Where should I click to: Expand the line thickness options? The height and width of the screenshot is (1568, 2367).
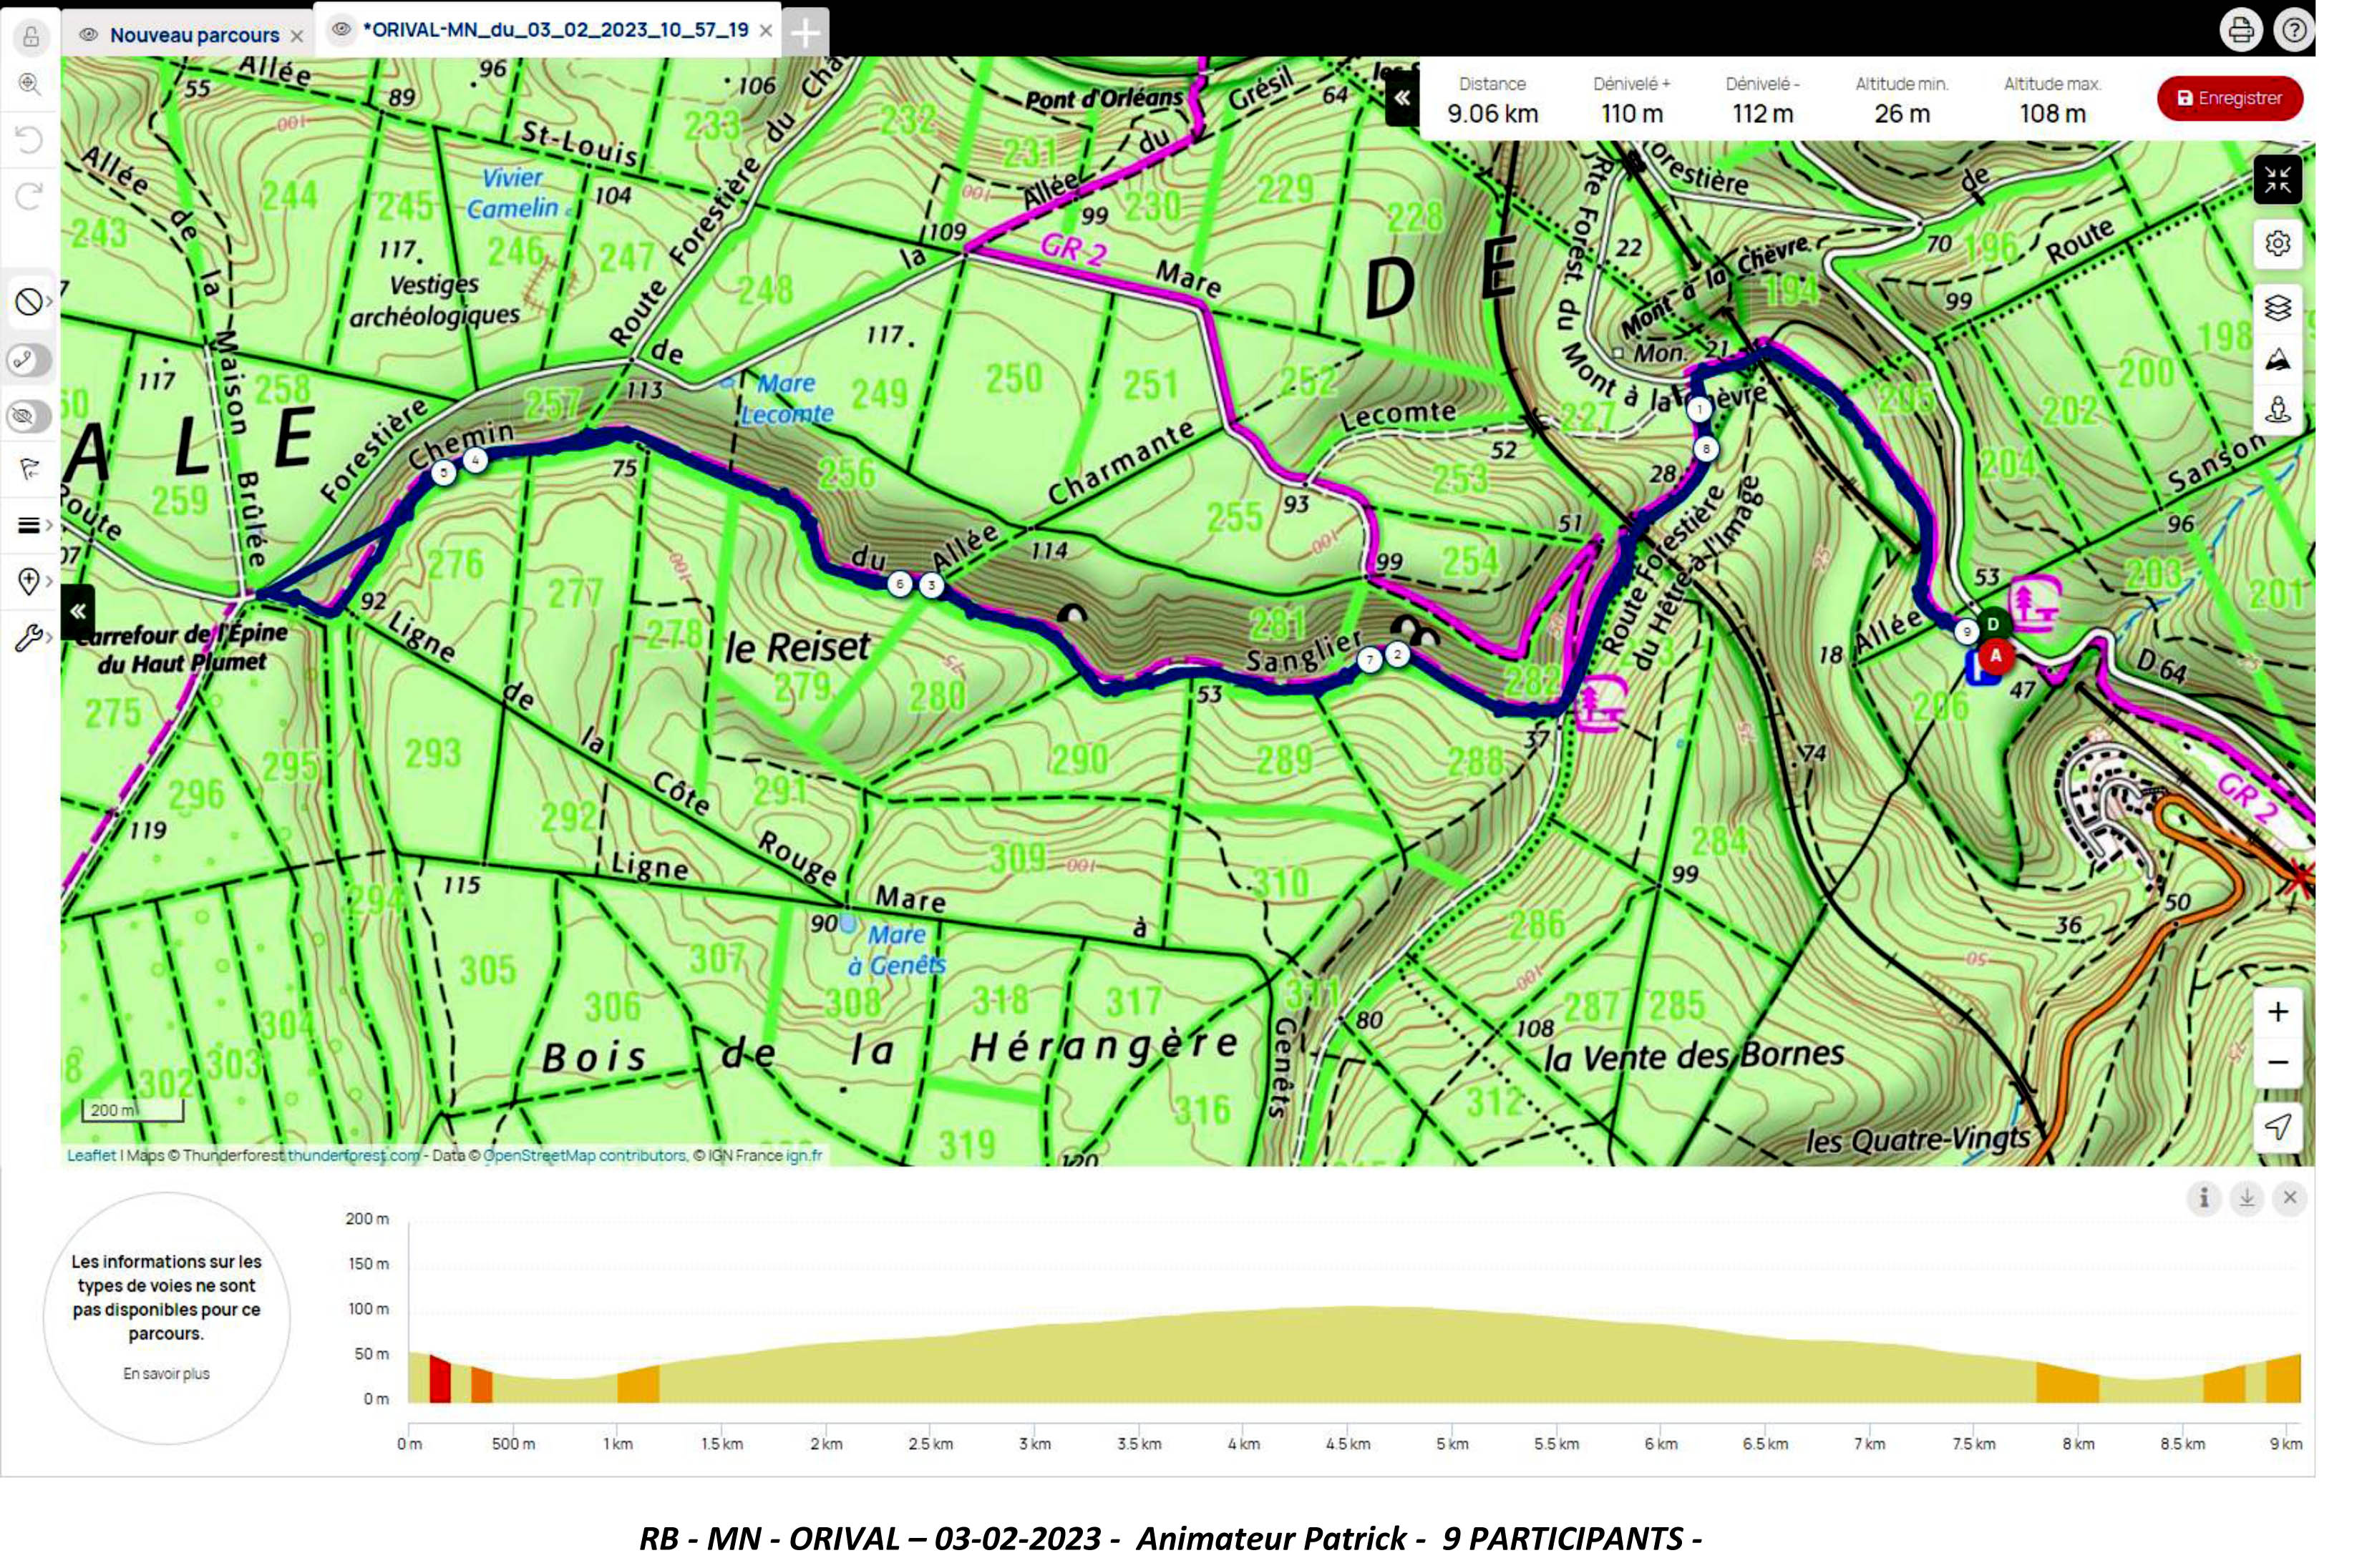point(33,525)
